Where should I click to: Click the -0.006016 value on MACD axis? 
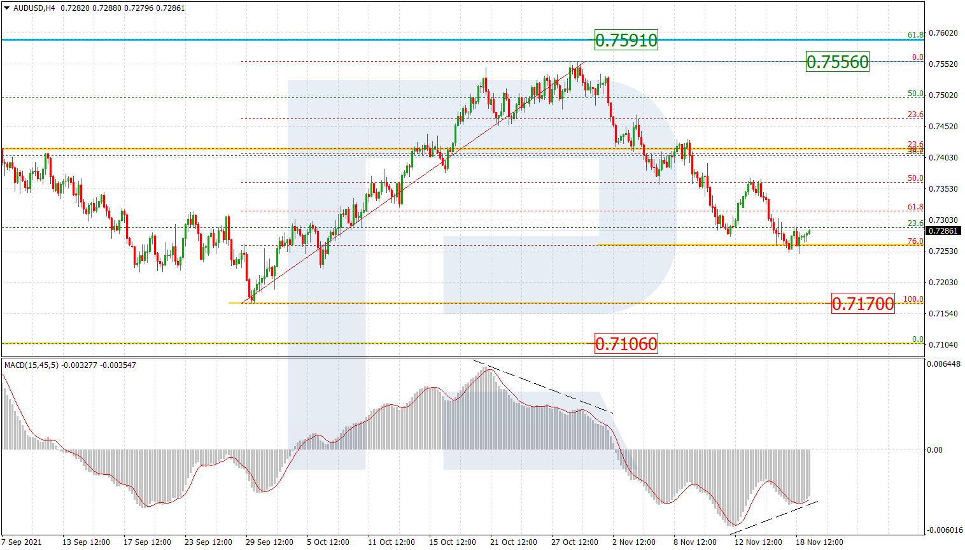(945, 530)
